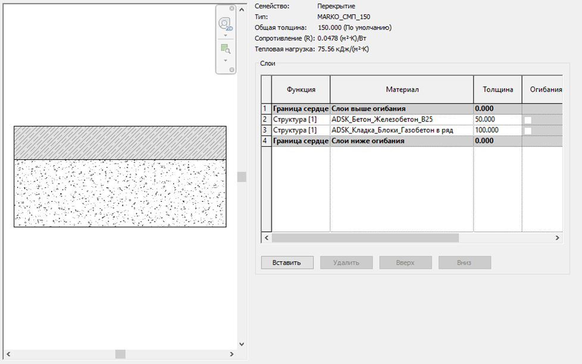Select row number 3 header
This screenshot has width=582, height=364.
[266, 130]
